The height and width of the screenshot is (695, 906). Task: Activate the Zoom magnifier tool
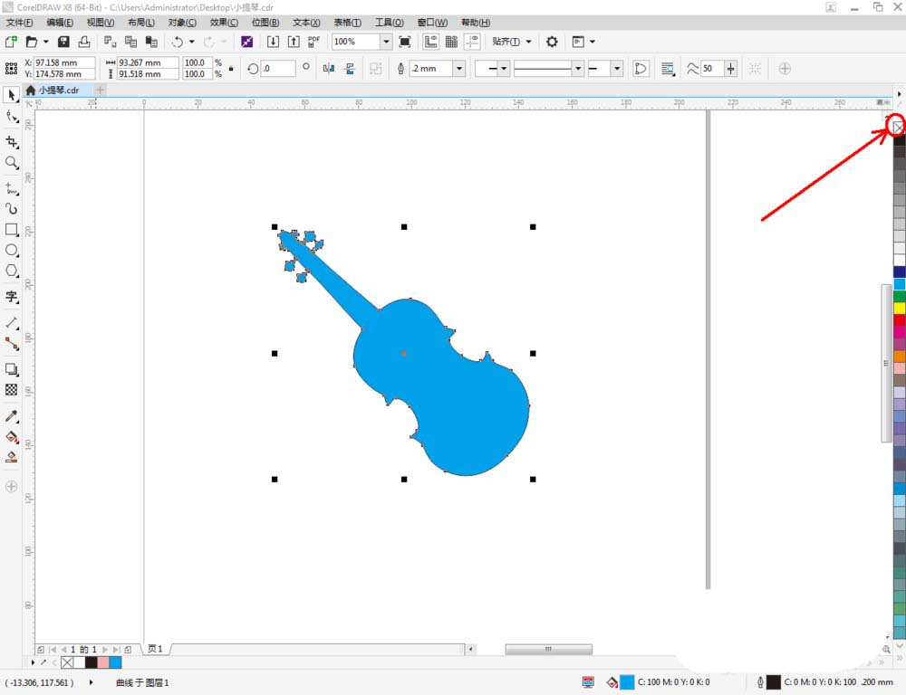pos(11,163)
